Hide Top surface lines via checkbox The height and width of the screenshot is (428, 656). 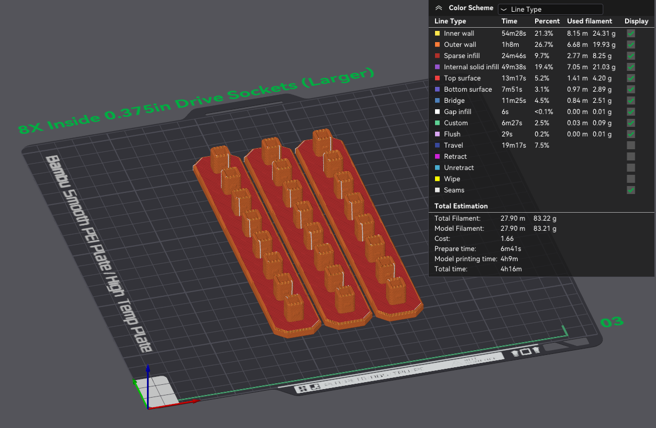631,78
